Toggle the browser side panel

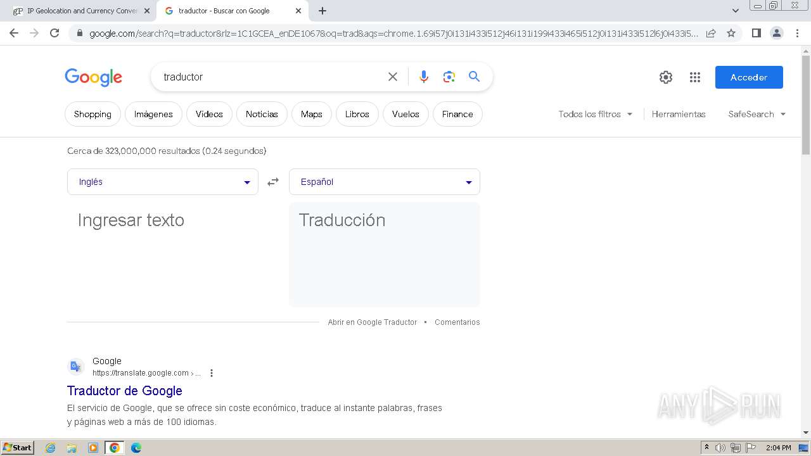click(756, 33)
